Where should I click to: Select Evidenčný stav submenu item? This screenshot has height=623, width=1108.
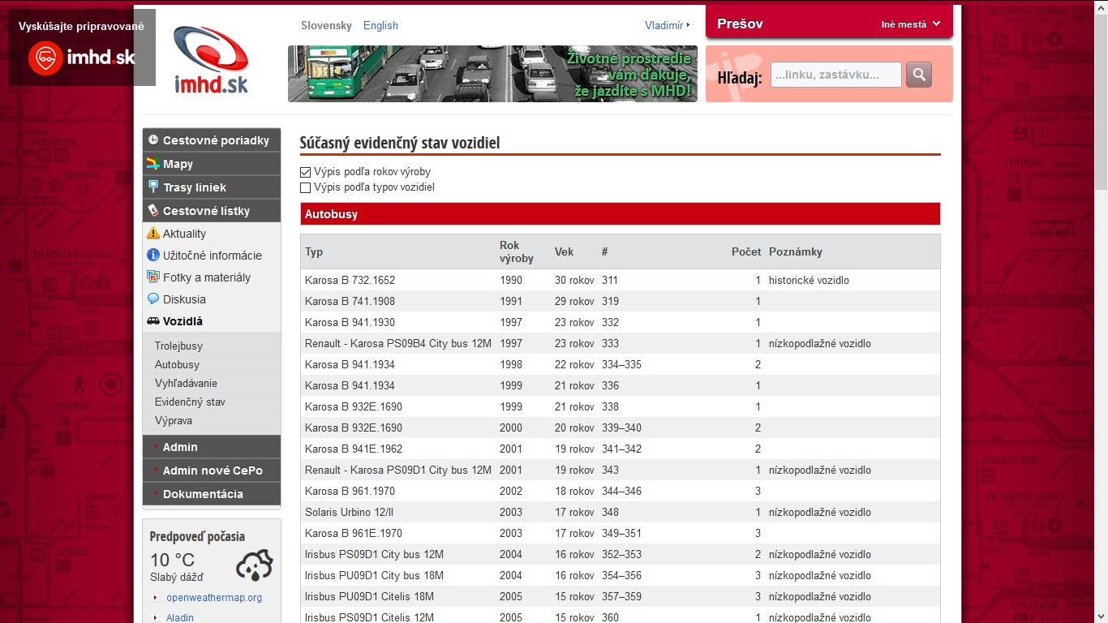pyautogui.click(x=190, y=402)
